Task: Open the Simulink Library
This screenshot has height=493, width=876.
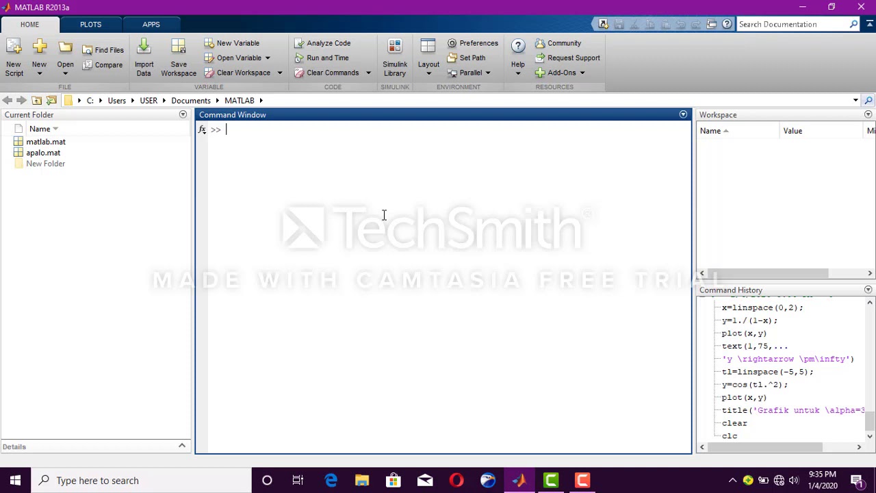Action: click(395, 58)
